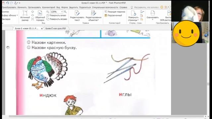Click the word 'ИНДЮК' under the turkey
212x119 pixels.
pos(48,96)
